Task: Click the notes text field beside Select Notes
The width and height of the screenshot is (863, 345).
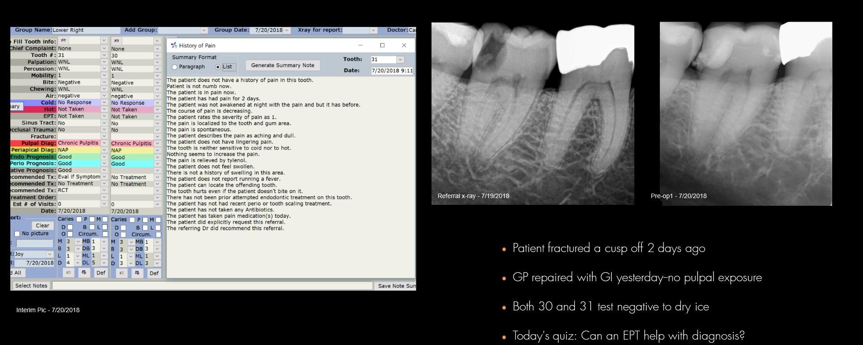Action: click(212, 286)
